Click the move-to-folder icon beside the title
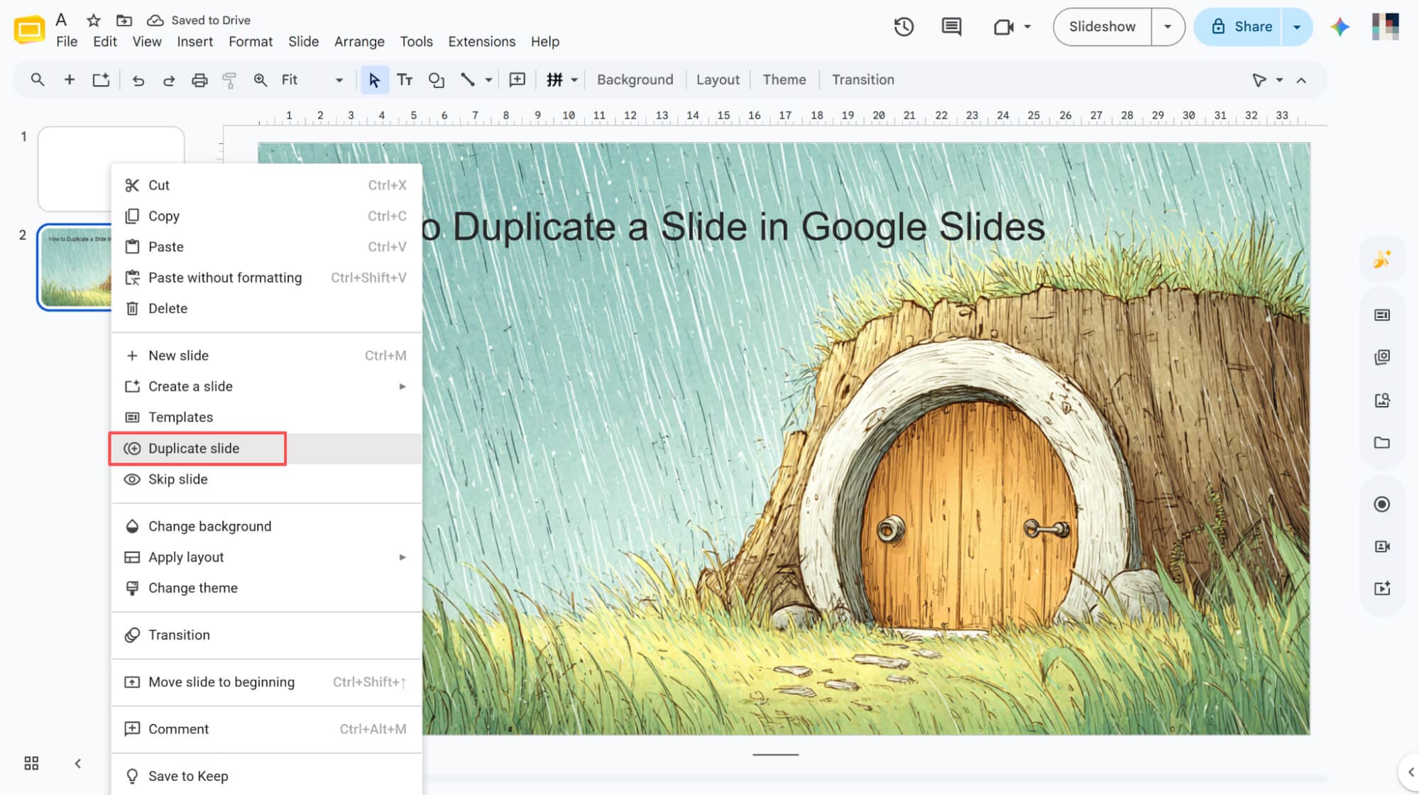 coord(124,20)
